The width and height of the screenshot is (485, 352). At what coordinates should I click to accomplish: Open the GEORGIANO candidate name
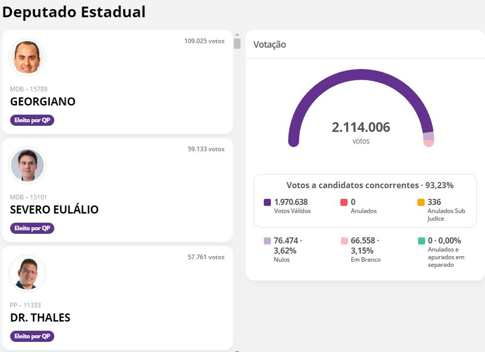pos(43,102)
